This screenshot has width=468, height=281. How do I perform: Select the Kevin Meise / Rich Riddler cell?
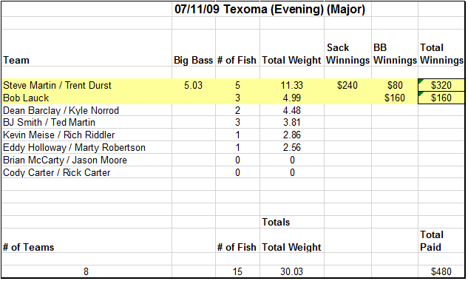[87, 135]
